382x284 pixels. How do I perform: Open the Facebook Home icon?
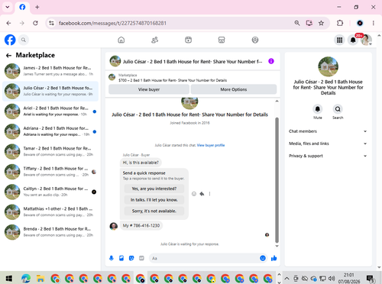click(x=121, y=40)
